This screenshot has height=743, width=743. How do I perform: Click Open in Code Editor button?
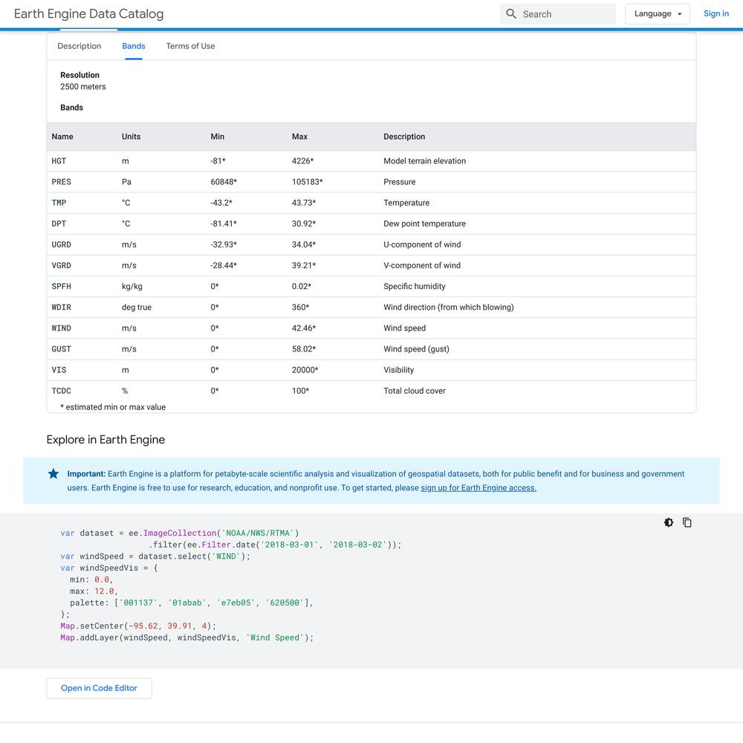(x=99, y=688)
